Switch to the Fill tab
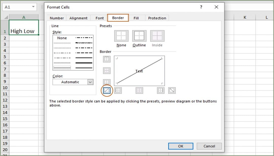The image size is (274, 156). [136, 18]
